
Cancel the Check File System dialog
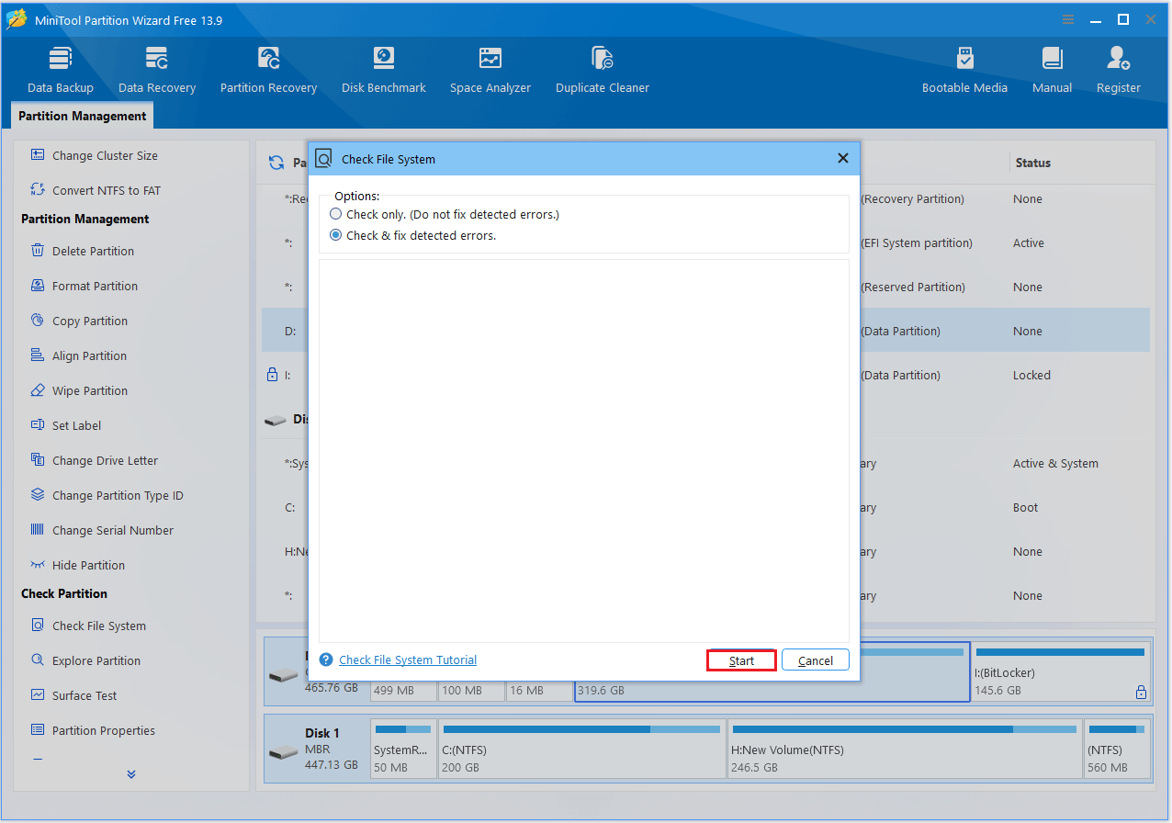(816, 660)
